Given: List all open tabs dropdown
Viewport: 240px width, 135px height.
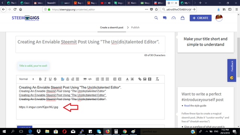Looking at the screenshot, I should pos(206,3).
